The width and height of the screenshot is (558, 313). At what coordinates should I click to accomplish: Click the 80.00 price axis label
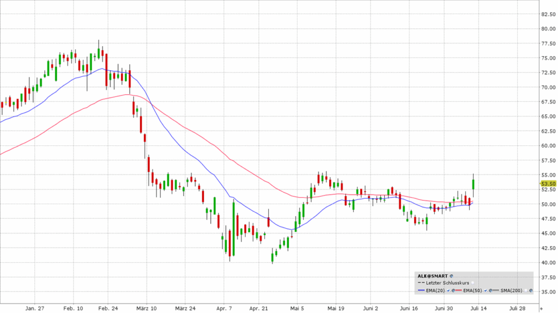coord(548,29)
